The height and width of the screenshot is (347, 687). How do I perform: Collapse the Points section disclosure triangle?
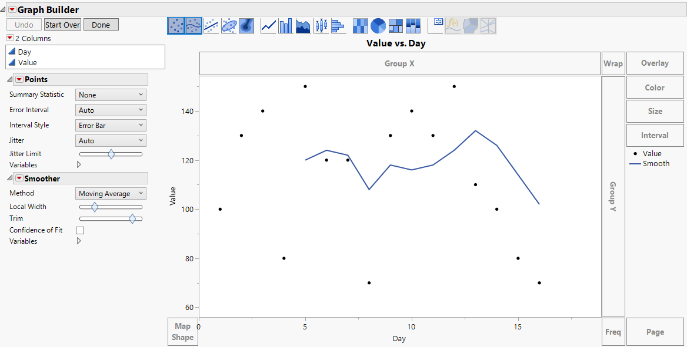pyautogui.click(x=10, y=79)
